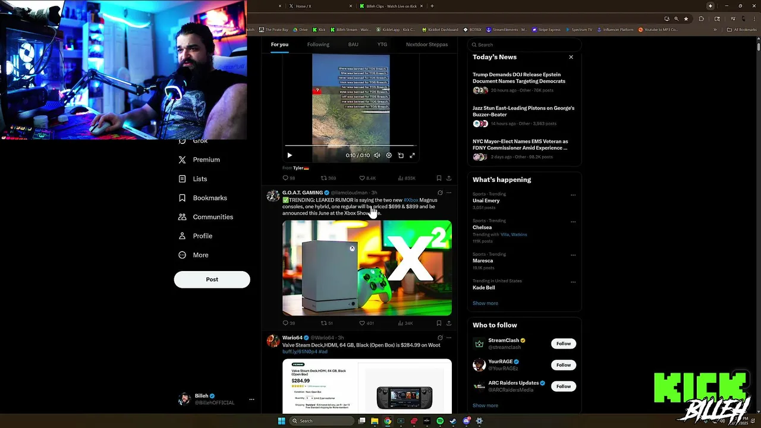Screen dimensions: 761x428
Task: Close the Today's News panel
Action: [x=571, y=57]
